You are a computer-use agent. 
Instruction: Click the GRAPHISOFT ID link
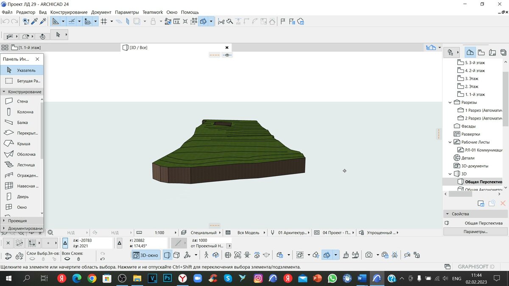coord(475,267)
